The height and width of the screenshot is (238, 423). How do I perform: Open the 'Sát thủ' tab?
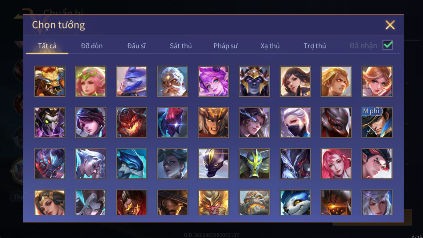[x=181, y=46]
